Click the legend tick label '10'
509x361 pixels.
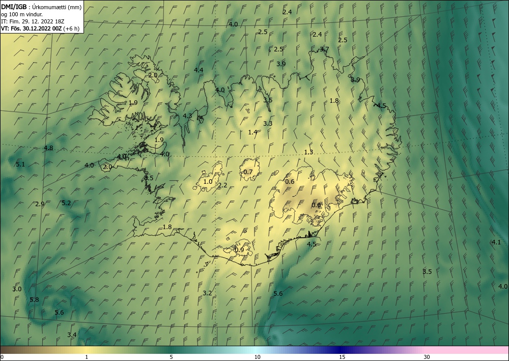[257, 357]
